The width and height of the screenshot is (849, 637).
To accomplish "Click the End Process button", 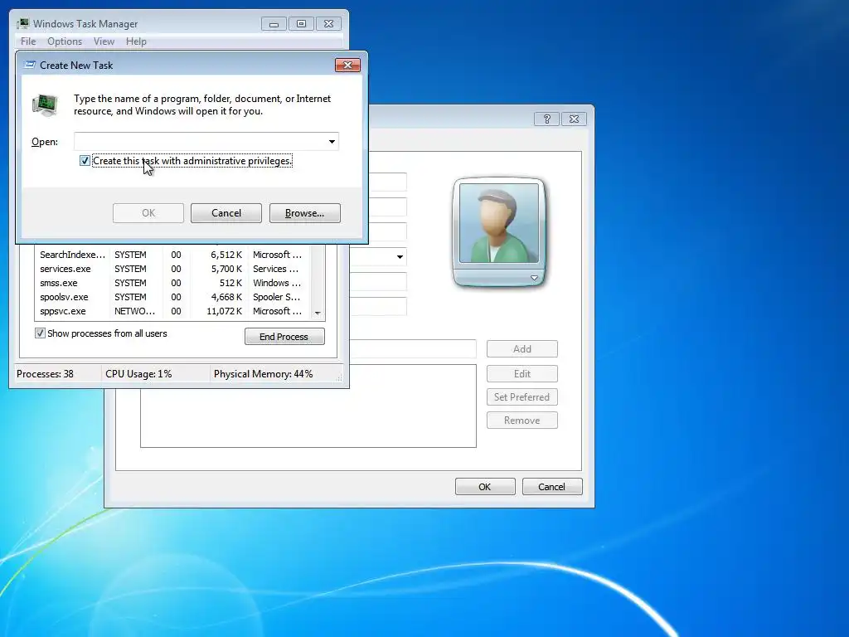I will click(284, 337).
